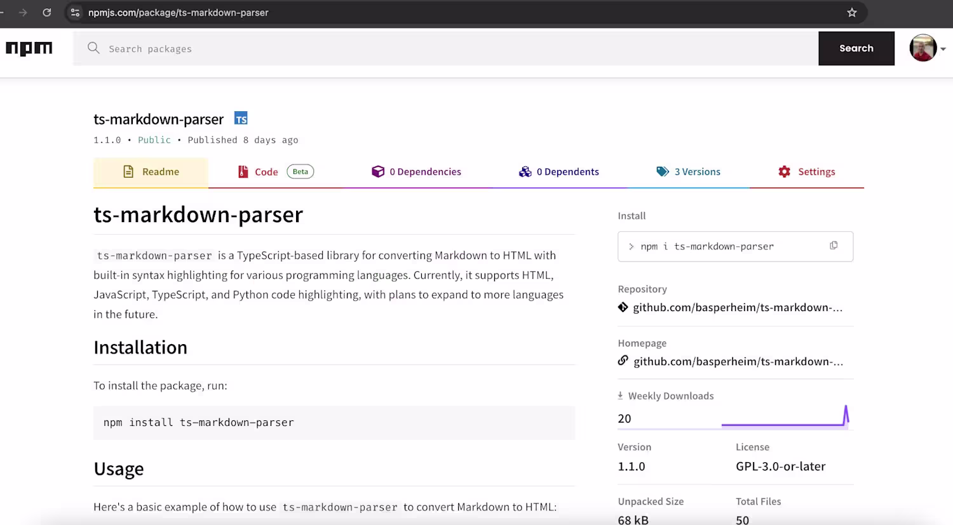Image resolution: width=953 pixels, height=525 pixels.
Task: View the 0 Dependencies tab
Action: (417, 172)
